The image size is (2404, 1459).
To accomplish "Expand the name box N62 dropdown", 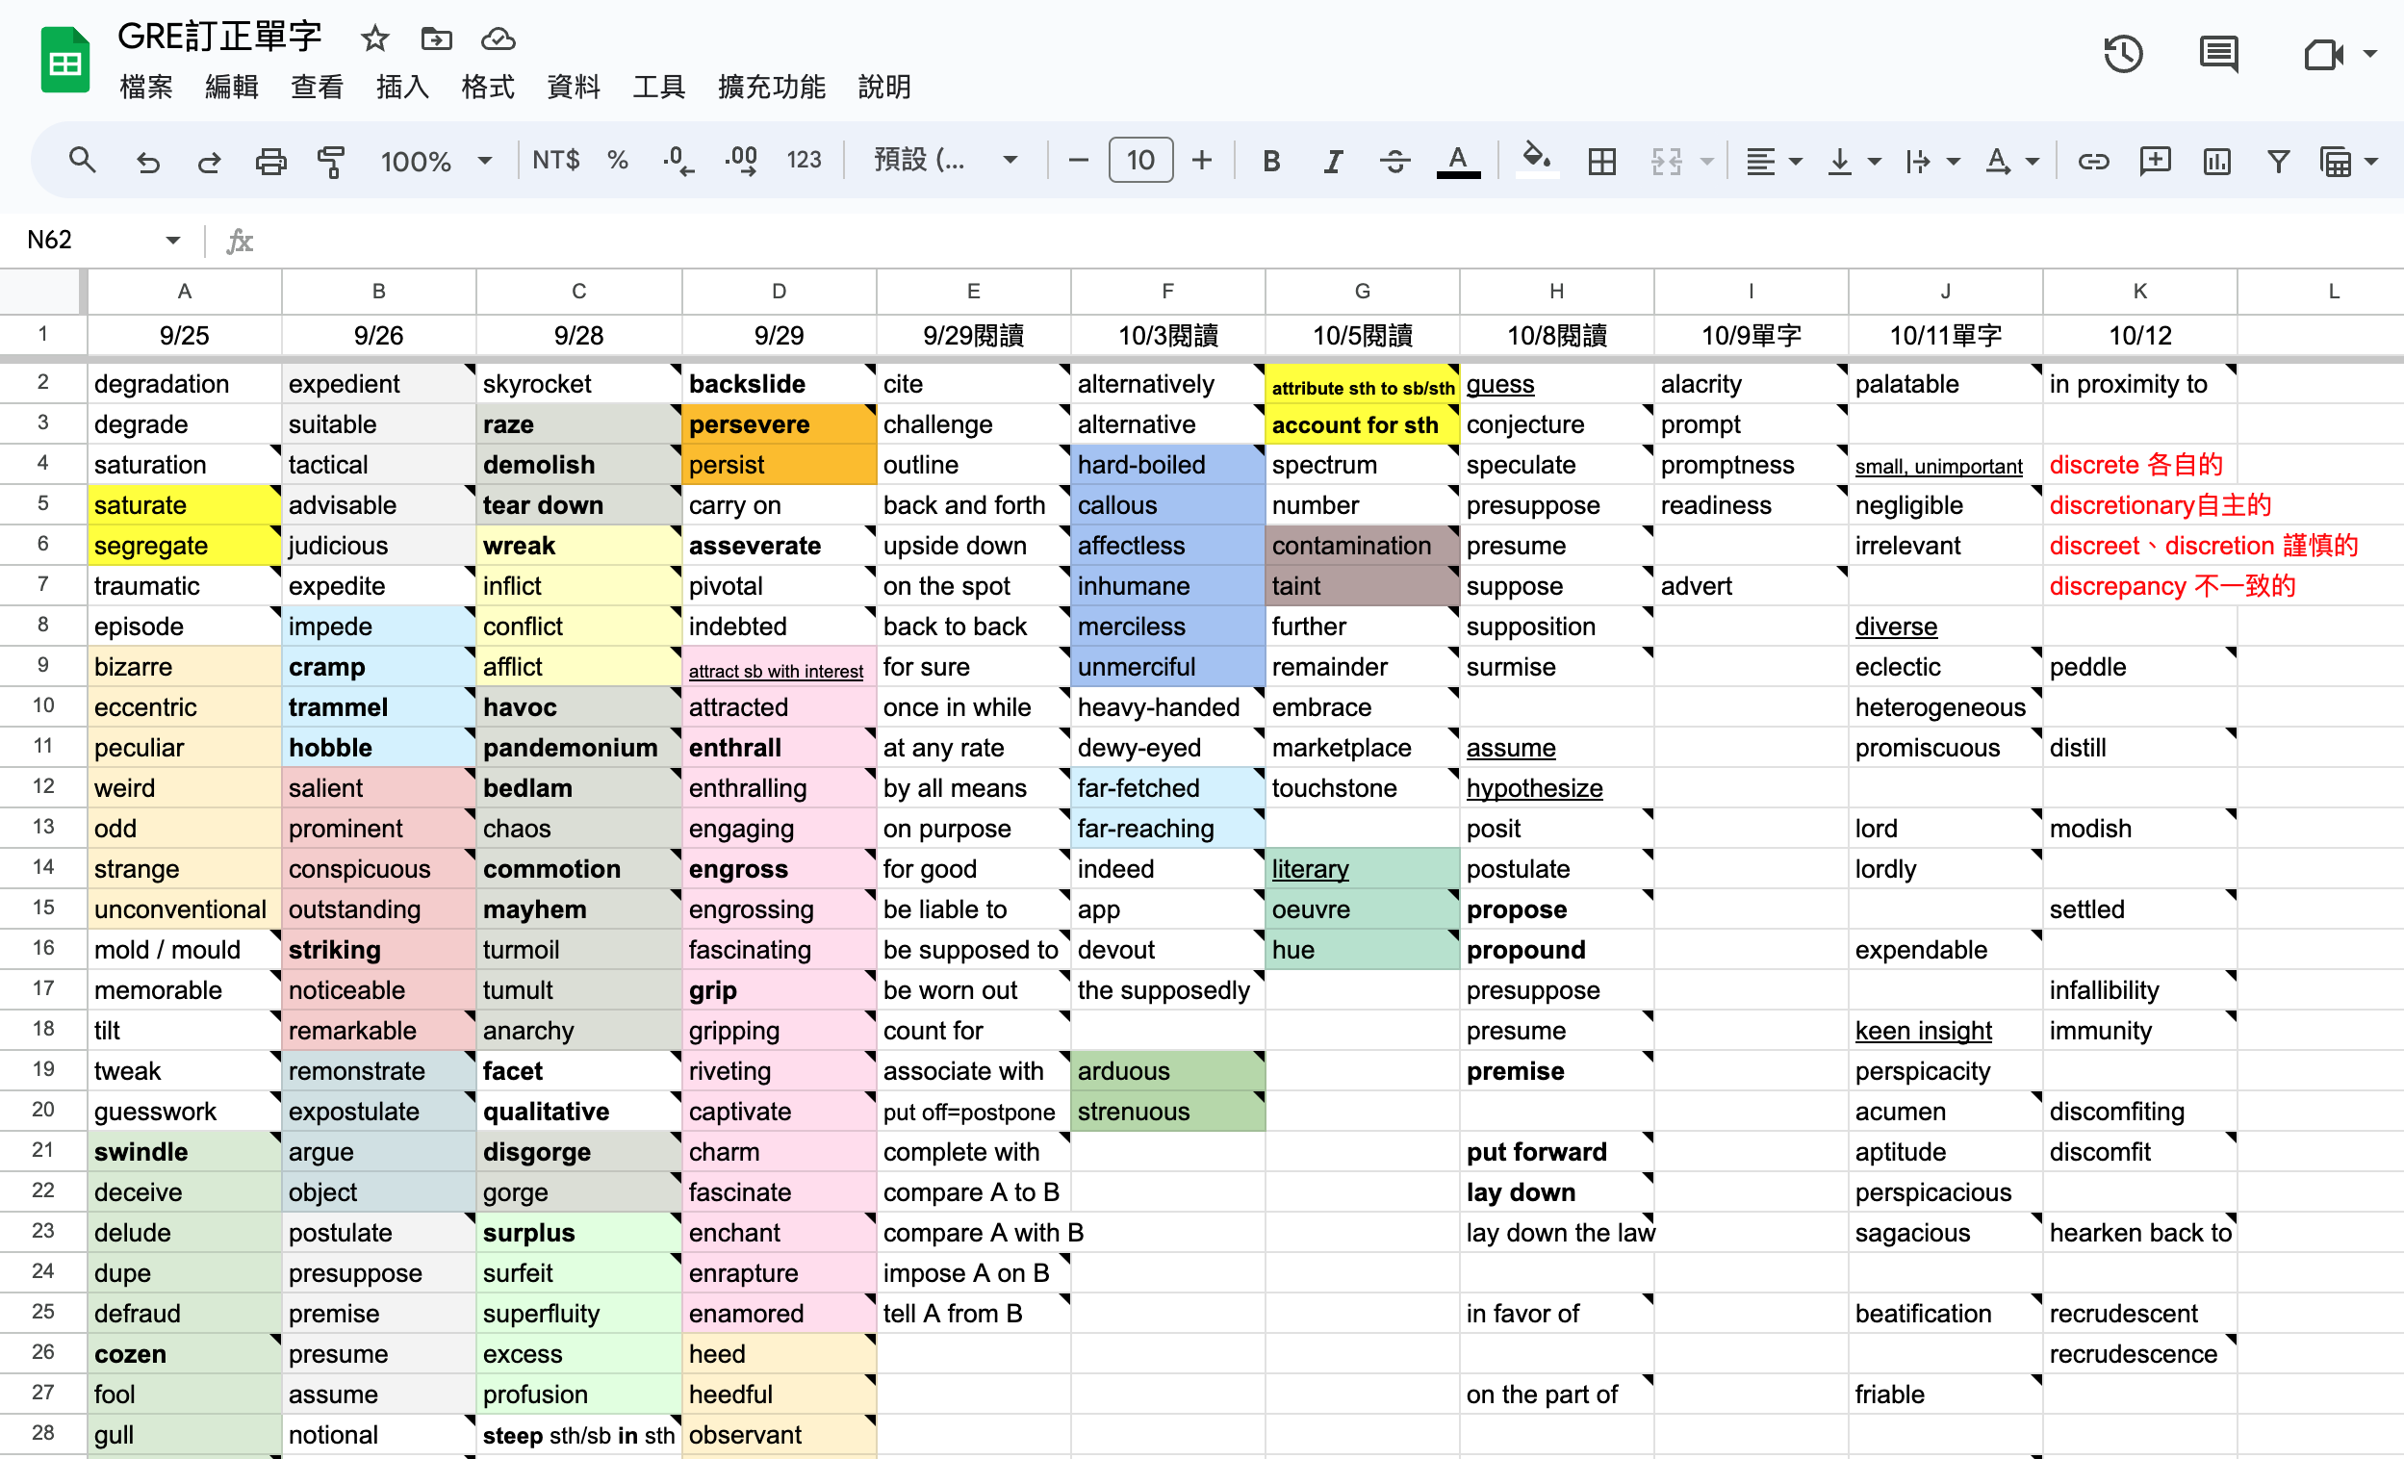I will tap(172, 240).
